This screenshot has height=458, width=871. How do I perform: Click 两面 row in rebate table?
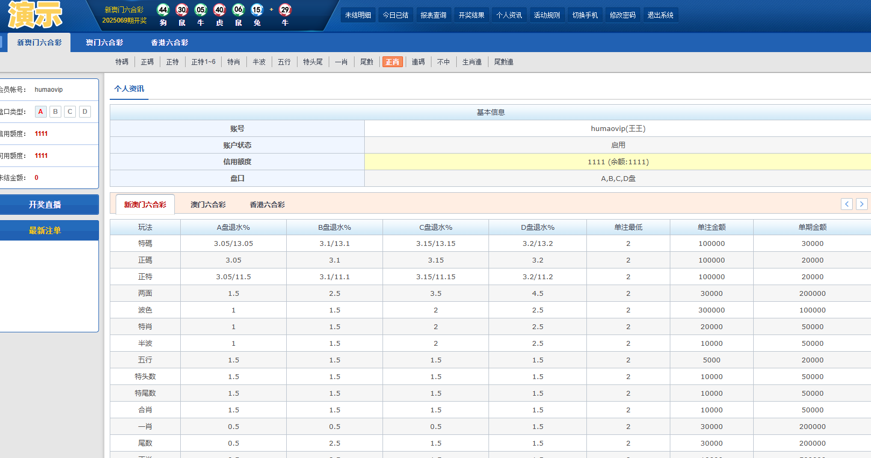(x=491, y=293)
